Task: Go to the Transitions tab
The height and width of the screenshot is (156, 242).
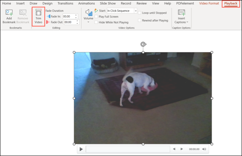Action: coord(66,3)
